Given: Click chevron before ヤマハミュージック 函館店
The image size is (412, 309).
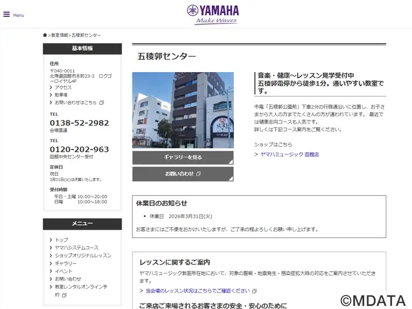Looking at the screenshot, I should [x=256, y=154].
